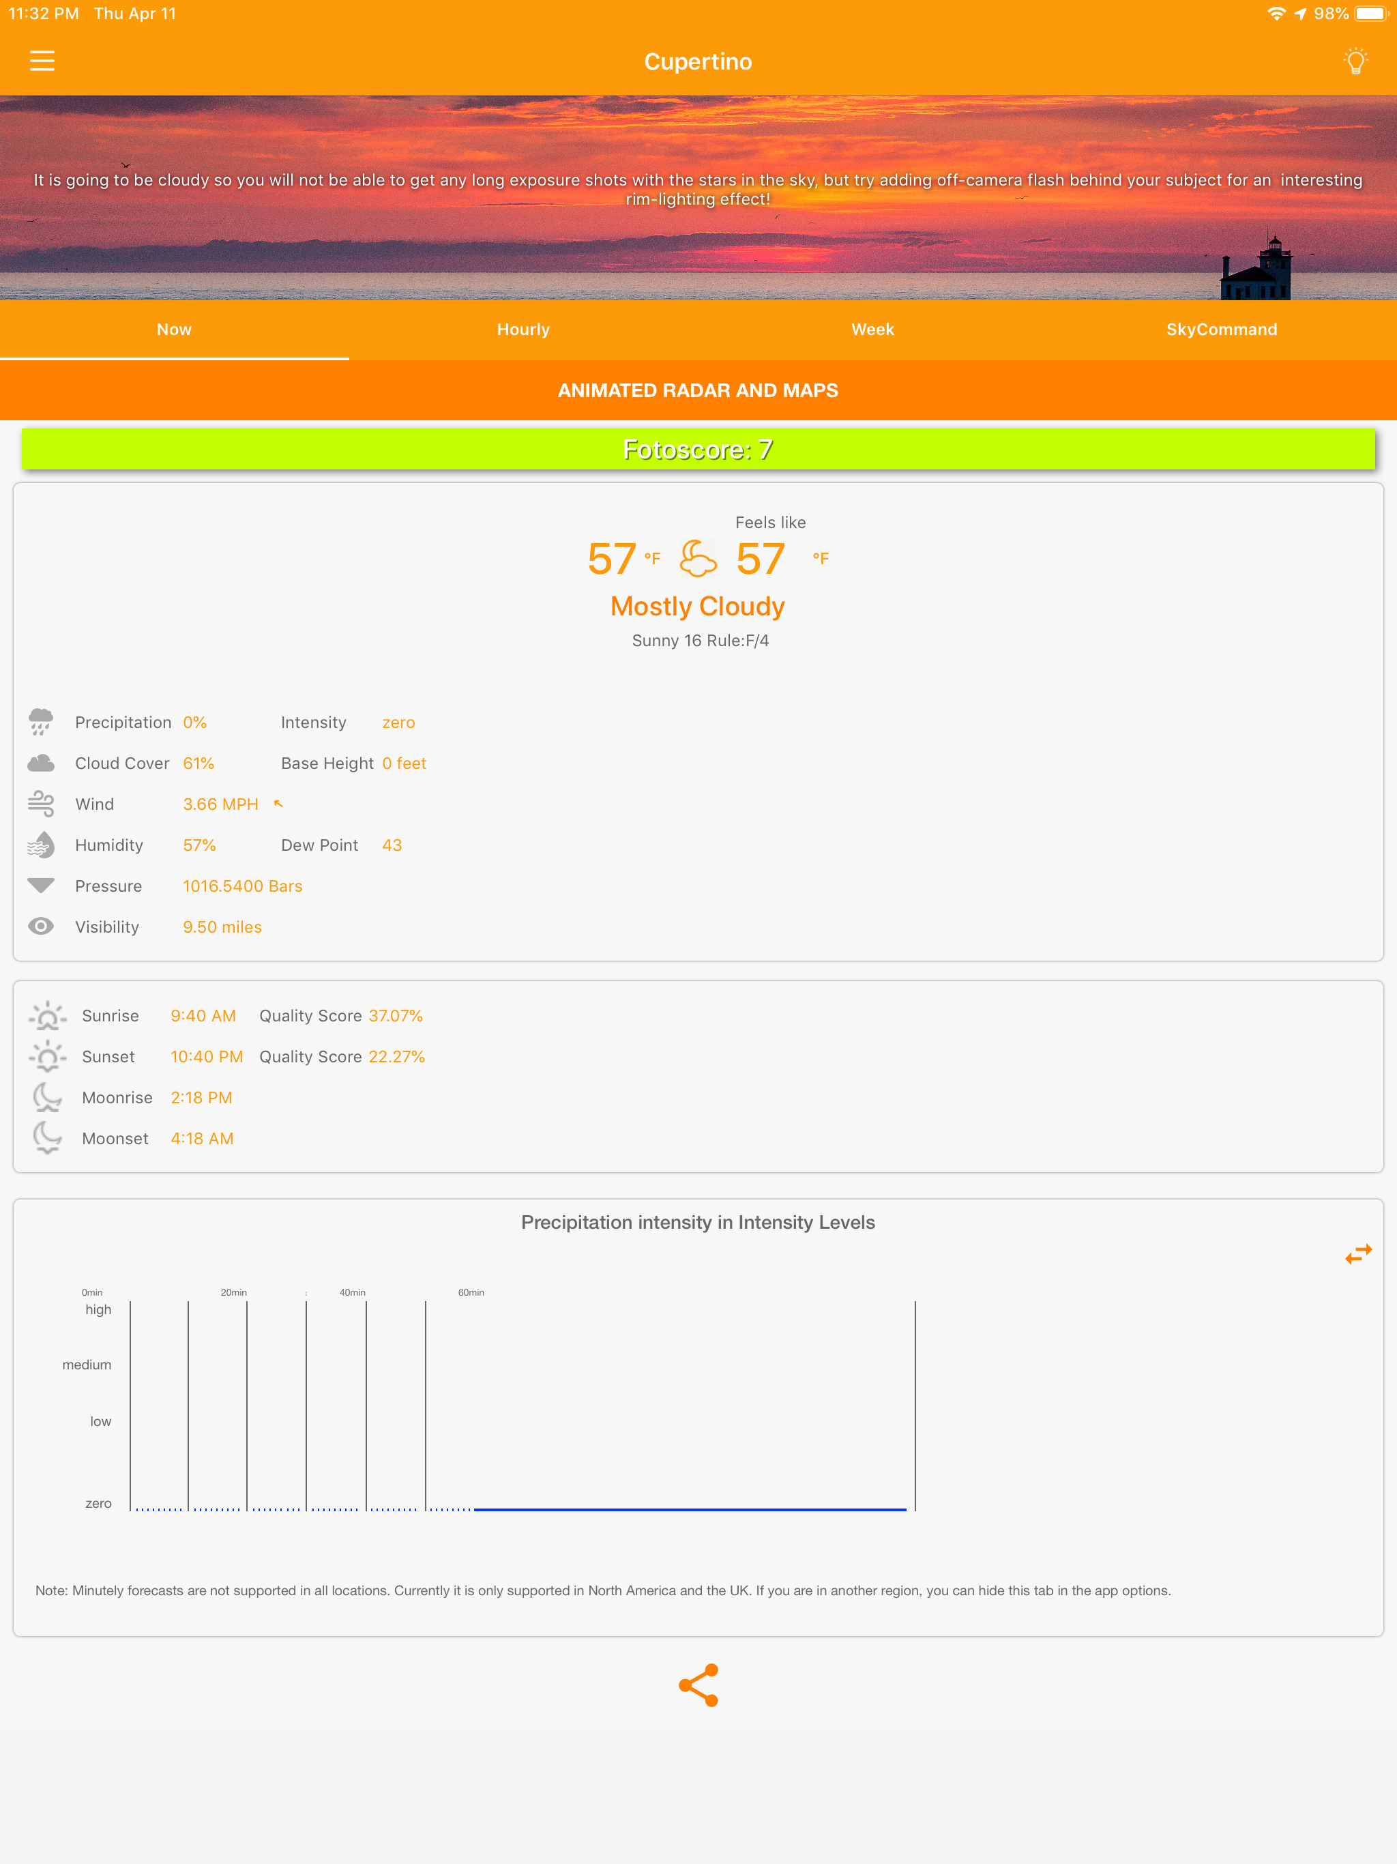1397x1864 pixels.
Task: Tap the humidity waves icon
Action: [40, 845]
